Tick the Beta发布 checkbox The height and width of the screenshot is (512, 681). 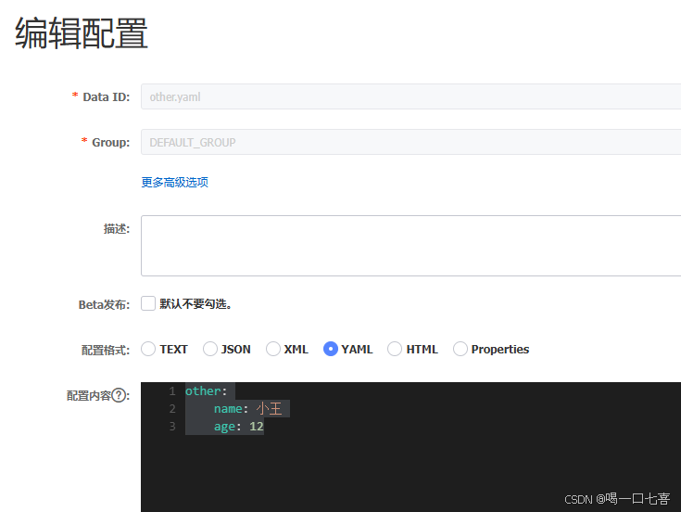(148, 303)
